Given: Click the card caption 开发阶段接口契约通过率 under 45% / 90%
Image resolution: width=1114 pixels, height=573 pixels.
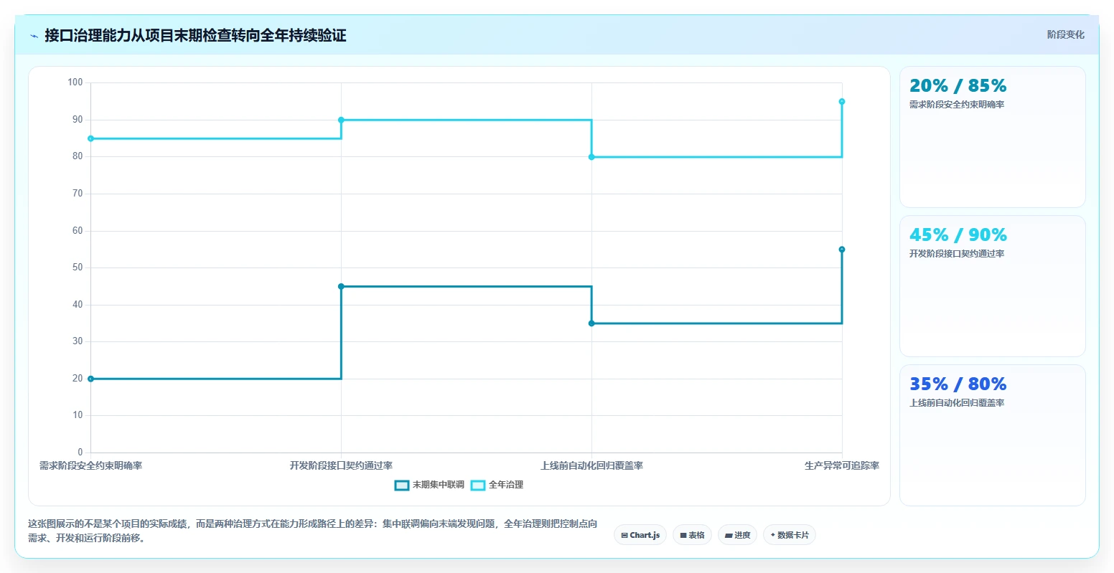Looking at the screenshot, I should pyautogui.click(x=957, y=254).
